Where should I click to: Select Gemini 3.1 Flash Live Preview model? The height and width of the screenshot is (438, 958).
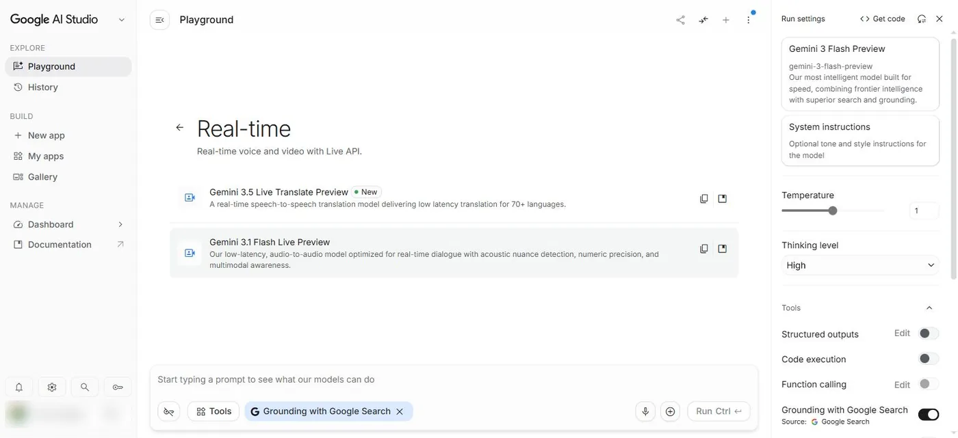(x=454, y=253)
